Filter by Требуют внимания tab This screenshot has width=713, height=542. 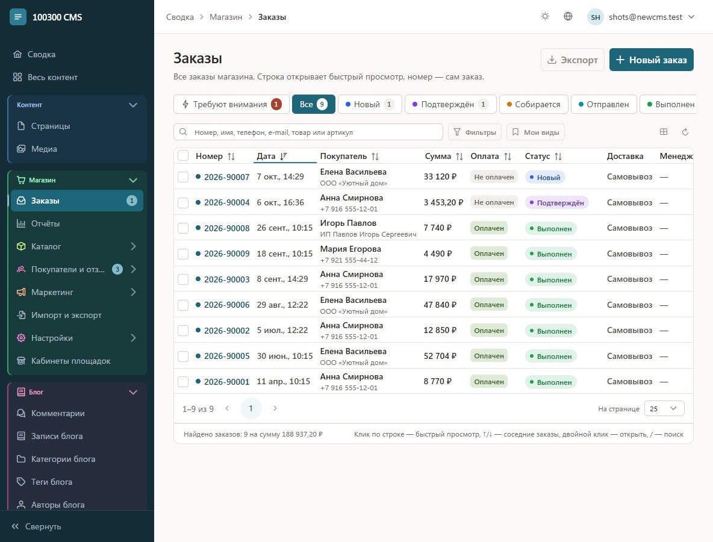click(231, 104)
